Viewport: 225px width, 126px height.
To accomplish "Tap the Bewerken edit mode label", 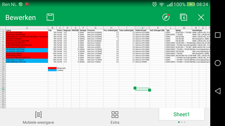I will (21, 18).
